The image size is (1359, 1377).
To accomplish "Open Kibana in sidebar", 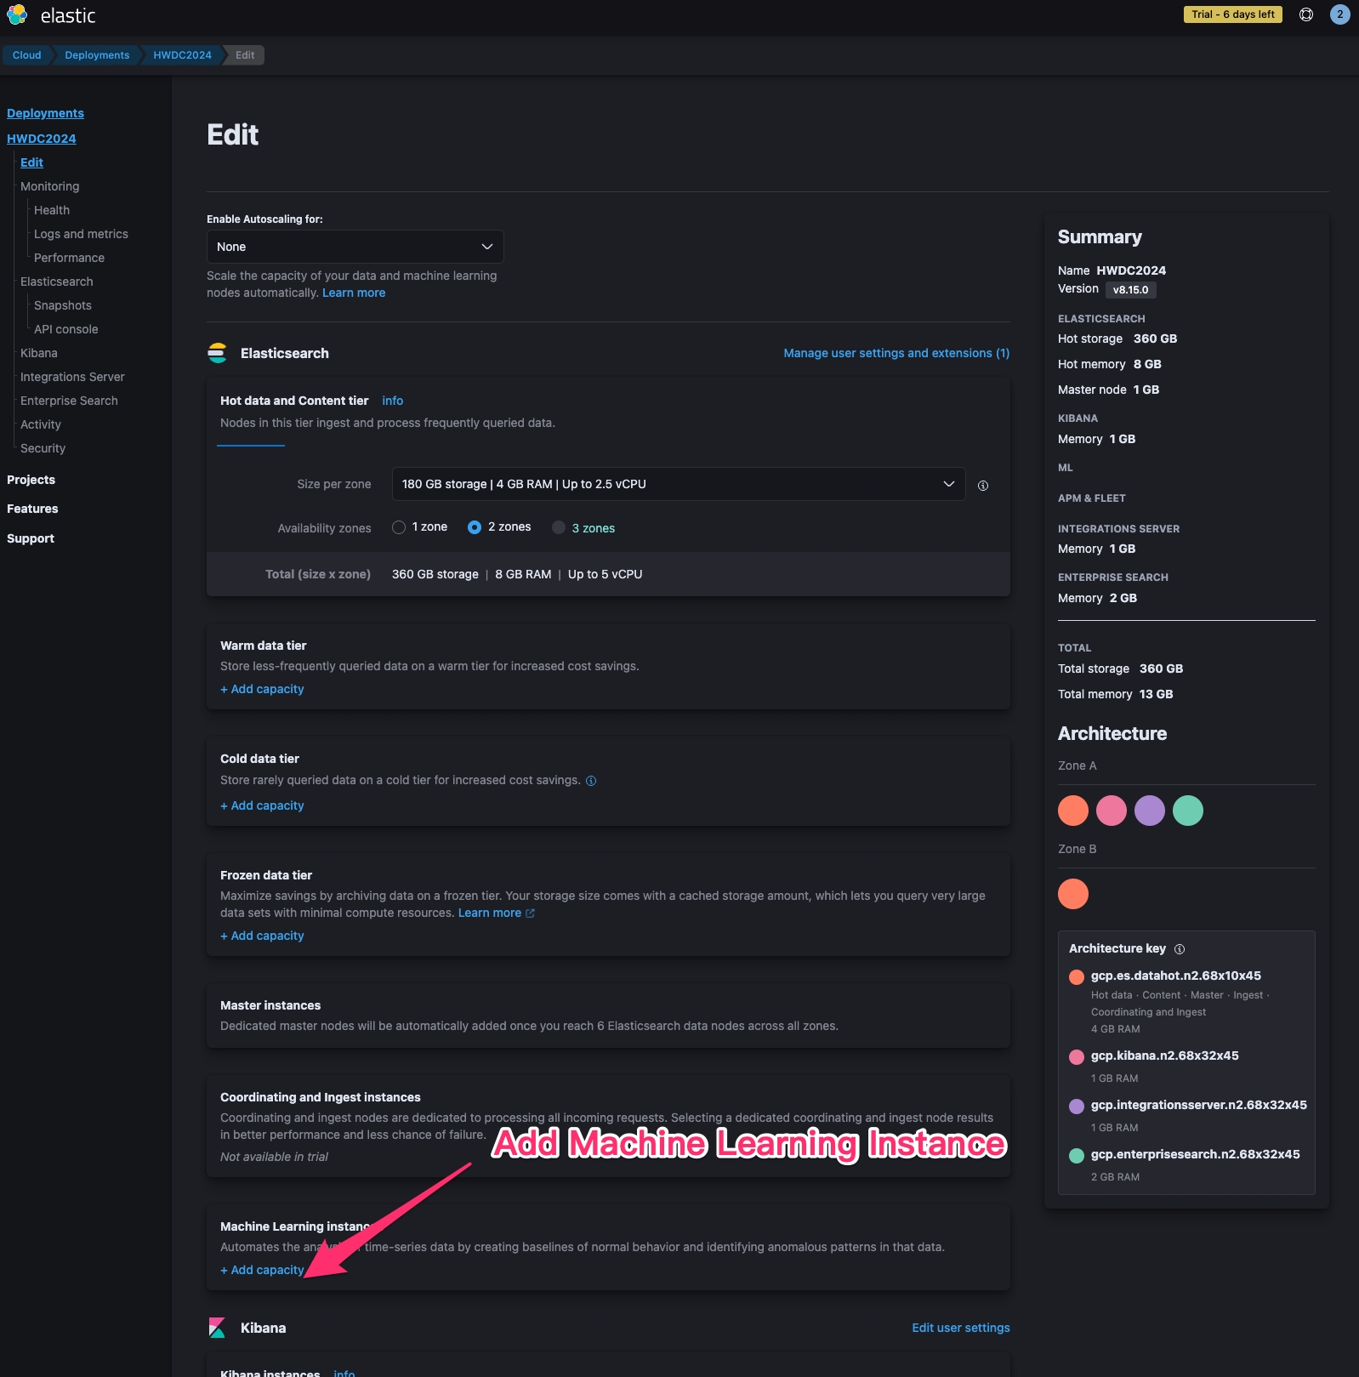I will (x=39, y=353).
